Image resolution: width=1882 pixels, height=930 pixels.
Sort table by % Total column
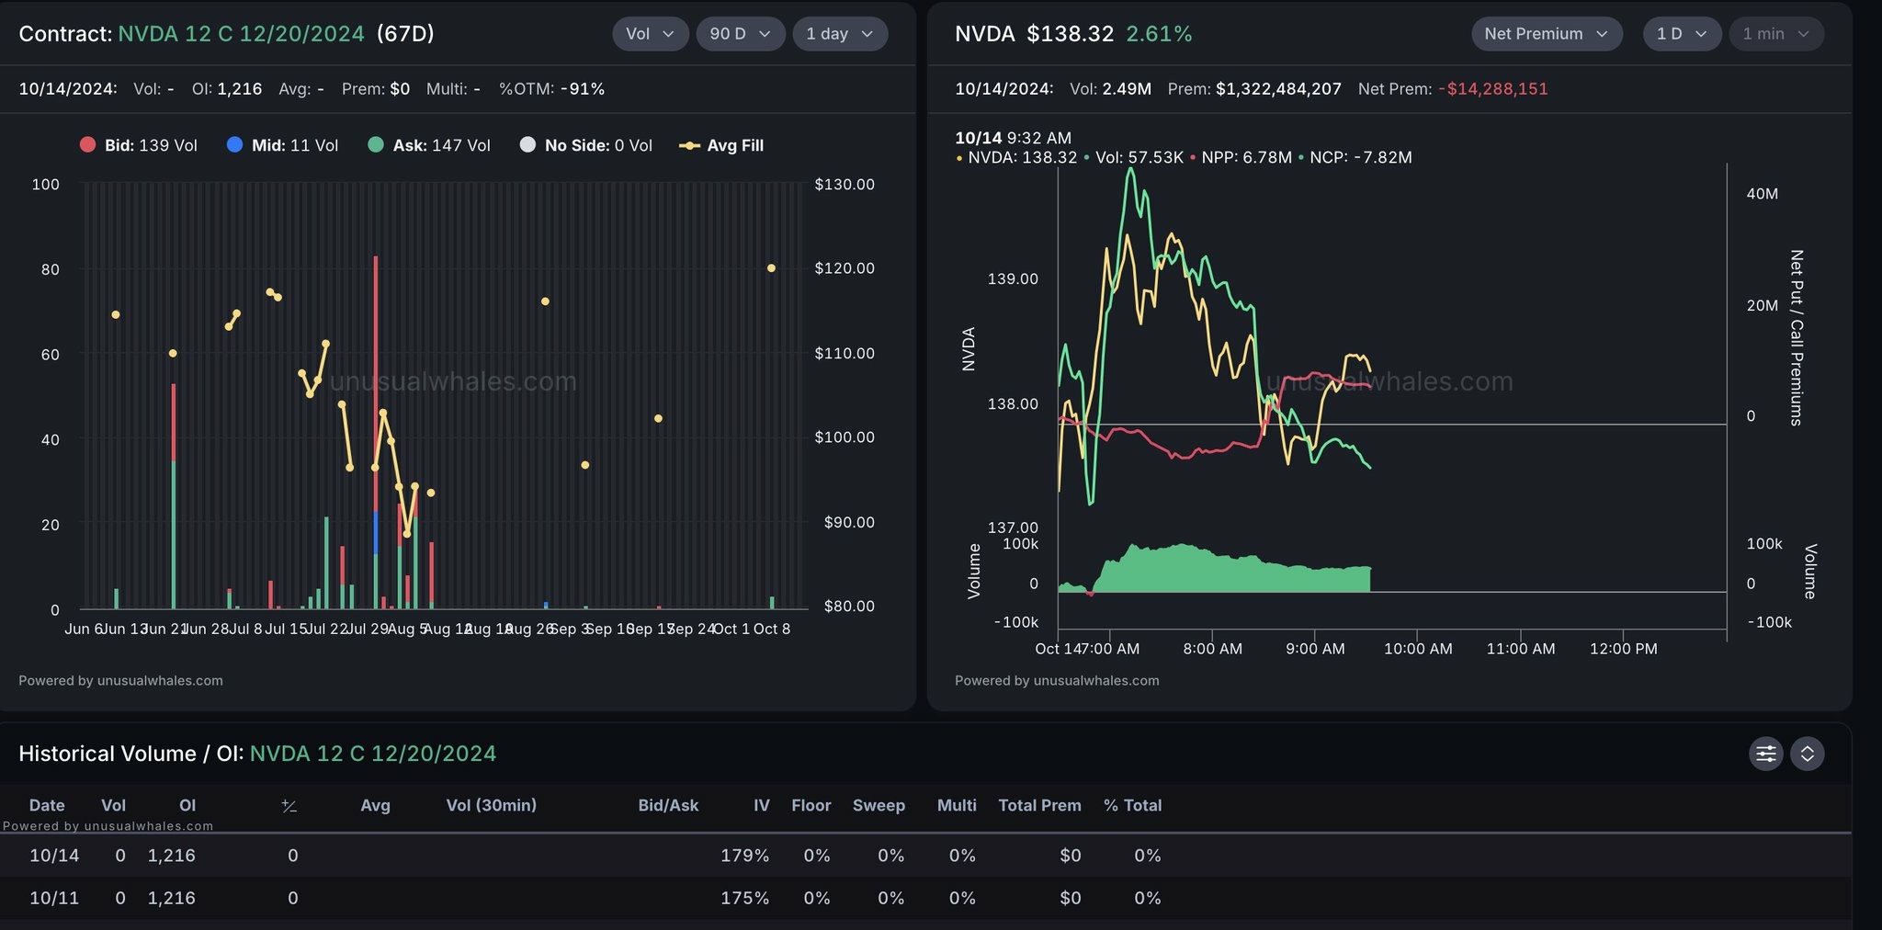click(x=1132, y=805)
